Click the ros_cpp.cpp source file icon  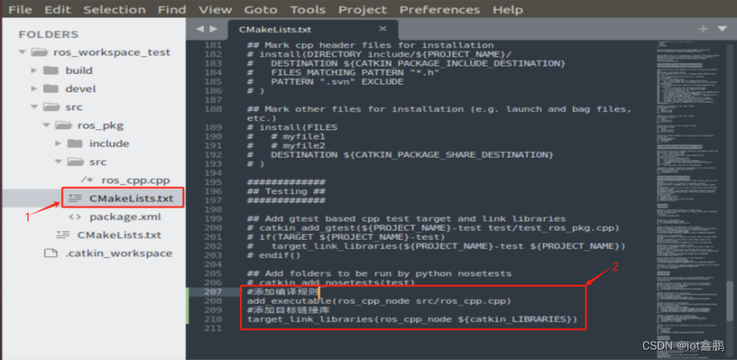pos(87,180)
